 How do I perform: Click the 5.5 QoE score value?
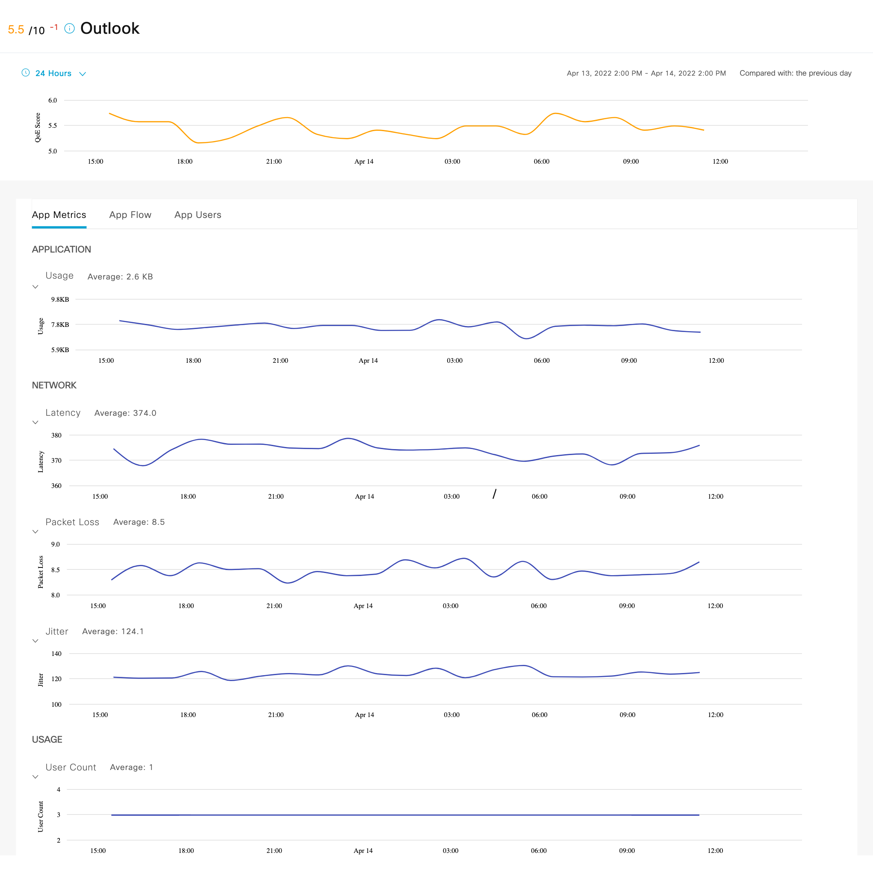tap(16, 30)
